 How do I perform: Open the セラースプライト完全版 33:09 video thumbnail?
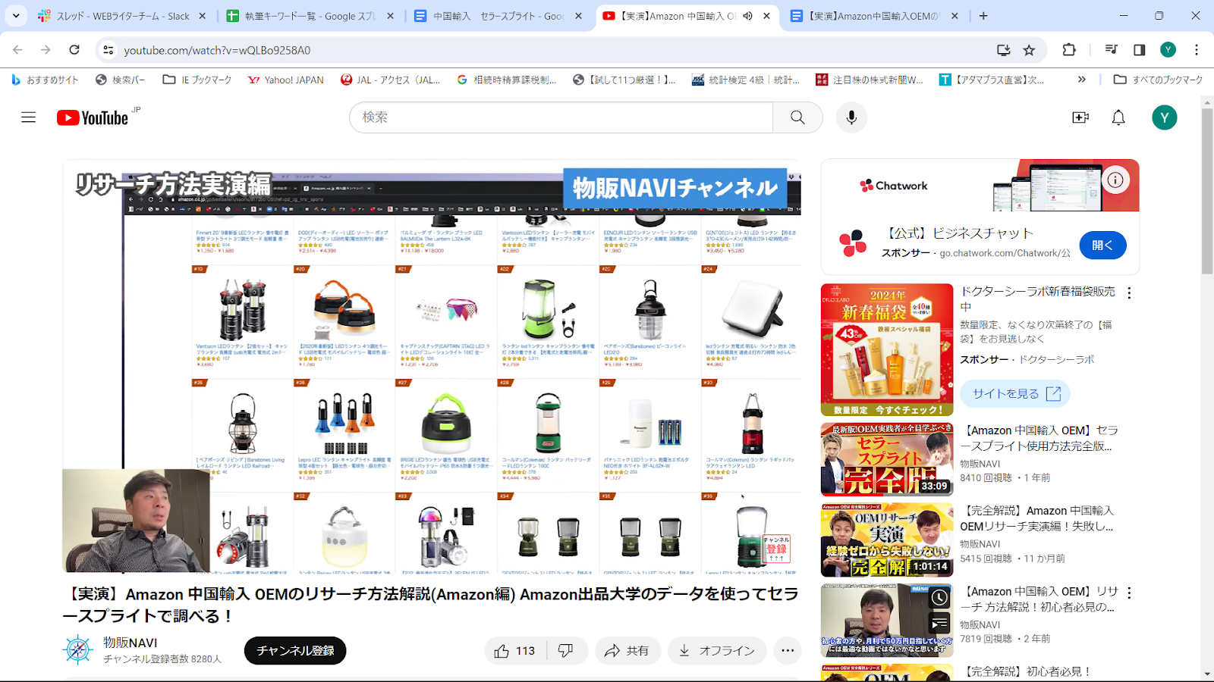[x=887, y=459]
